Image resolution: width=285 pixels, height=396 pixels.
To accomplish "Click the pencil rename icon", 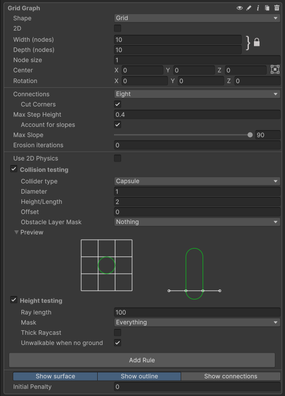I will [249, 8].
